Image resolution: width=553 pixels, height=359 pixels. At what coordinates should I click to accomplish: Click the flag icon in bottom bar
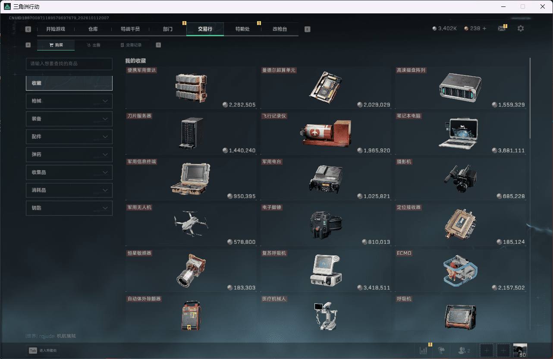[x=441, y=350]
